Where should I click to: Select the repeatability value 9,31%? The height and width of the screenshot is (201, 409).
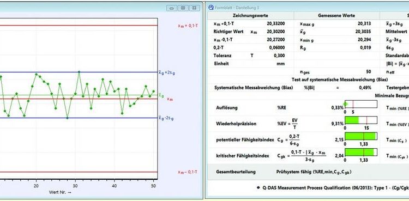[x=337, y=124]
